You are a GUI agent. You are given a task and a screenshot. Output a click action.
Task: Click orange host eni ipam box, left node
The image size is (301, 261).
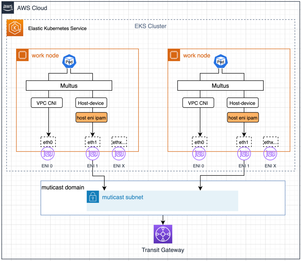point(91,118)
